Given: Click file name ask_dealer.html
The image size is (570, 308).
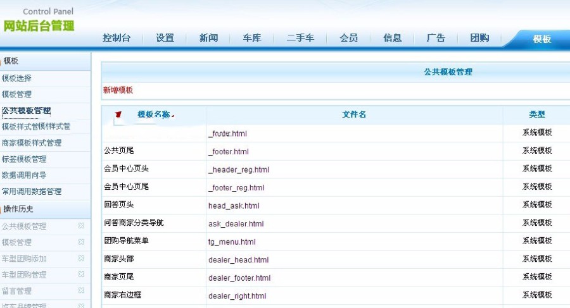Looking at the screenshot, I should [x=236, y=224].
